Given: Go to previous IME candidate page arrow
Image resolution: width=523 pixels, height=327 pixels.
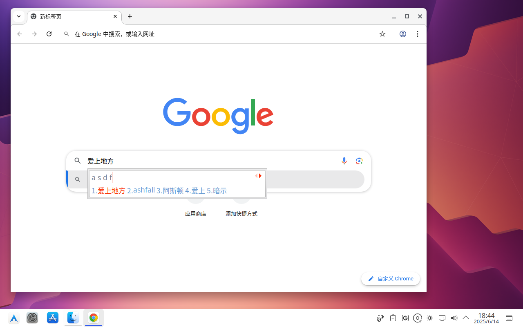Looking at the screenshot, I should (256, 176).
